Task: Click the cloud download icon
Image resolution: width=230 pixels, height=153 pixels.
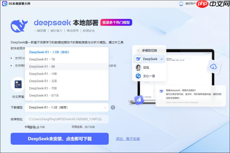Action: pyautogui.click(x=213, y=67)
